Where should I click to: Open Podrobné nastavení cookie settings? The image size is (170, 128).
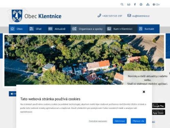(98, 121)
